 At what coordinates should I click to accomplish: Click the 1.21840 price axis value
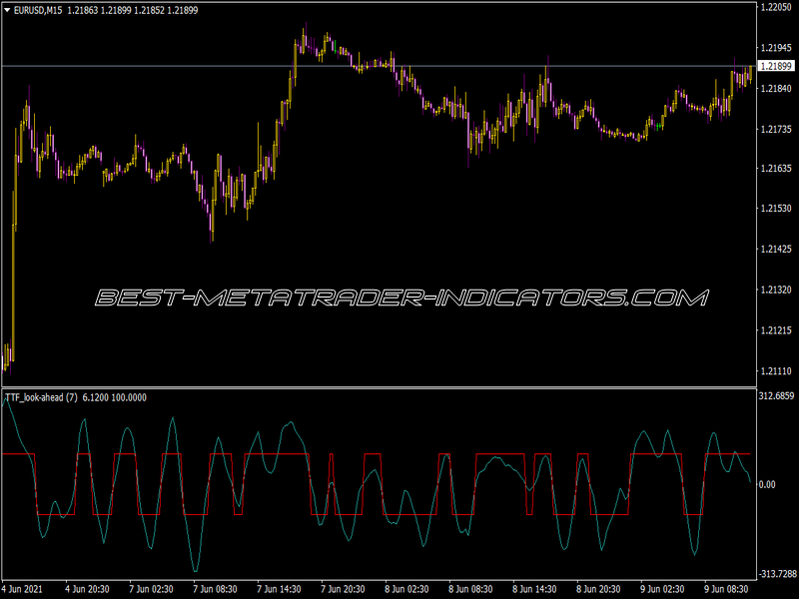(777, 89)
